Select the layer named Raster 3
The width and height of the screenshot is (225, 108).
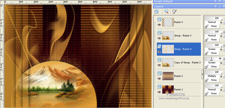tap(178, 22)
